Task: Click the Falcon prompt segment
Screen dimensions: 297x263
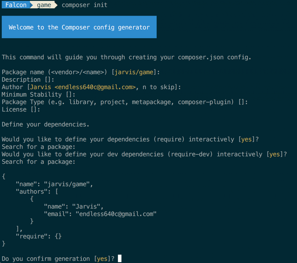Action: pyautogui.click(x=16, y=5)
